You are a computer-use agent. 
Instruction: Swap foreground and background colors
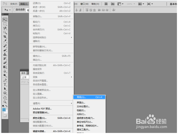point(6,106)
